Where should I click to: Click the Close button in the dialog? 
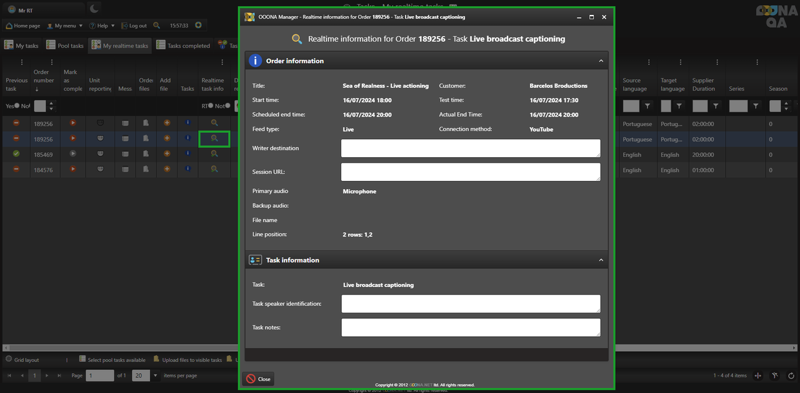pos(258,379)
